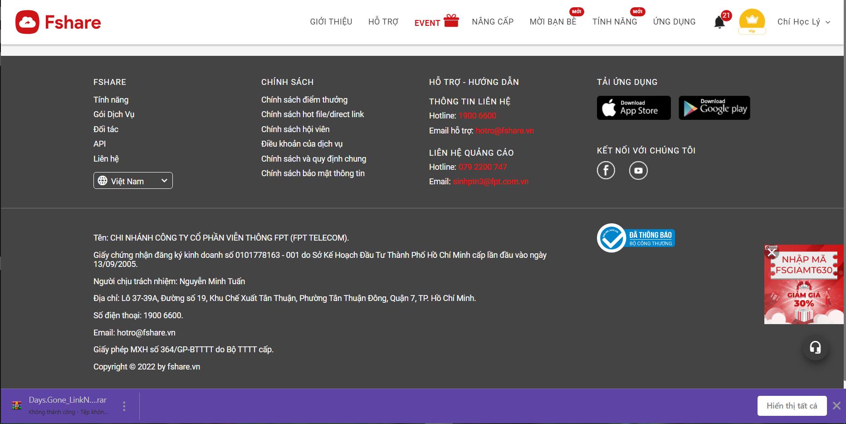Expand the Chí Học Lý account menu
Screen dimensions: 846x424
803,22
